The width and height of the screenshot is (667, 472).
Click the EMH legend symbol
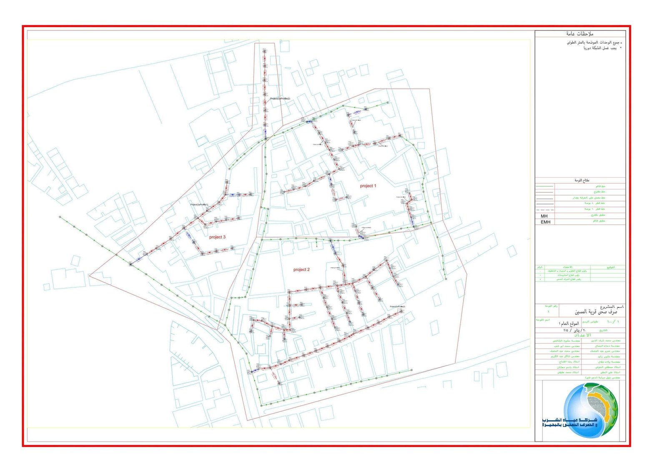(545, 222)
